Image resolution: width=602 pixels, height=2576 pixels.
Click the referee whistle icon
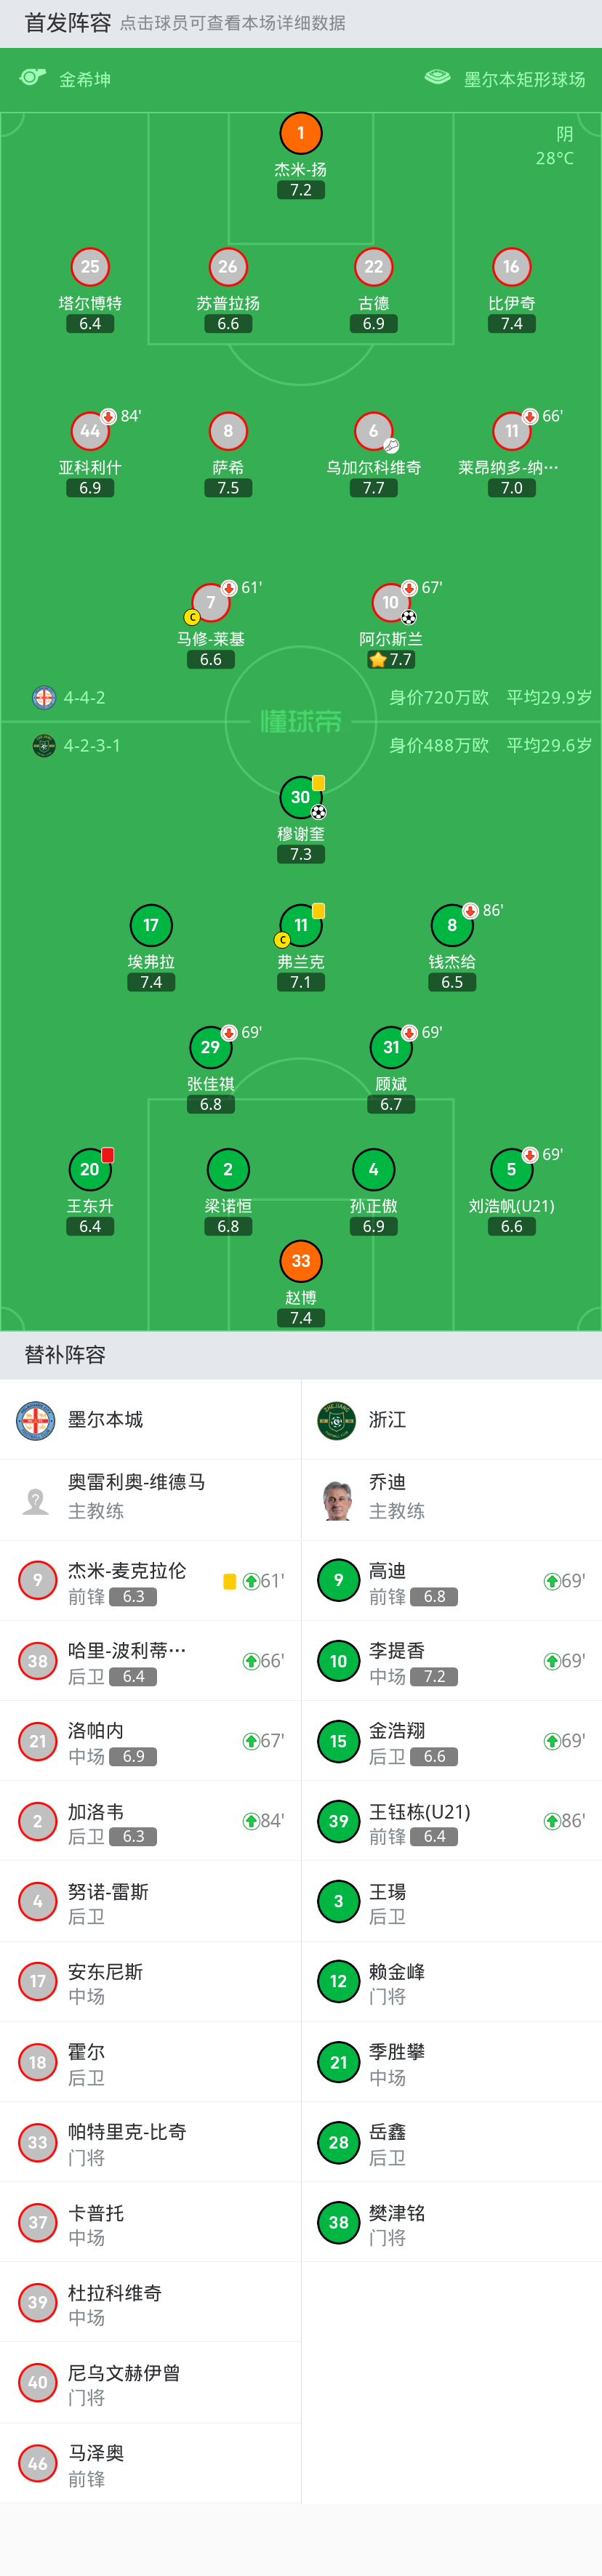[33, 78]
